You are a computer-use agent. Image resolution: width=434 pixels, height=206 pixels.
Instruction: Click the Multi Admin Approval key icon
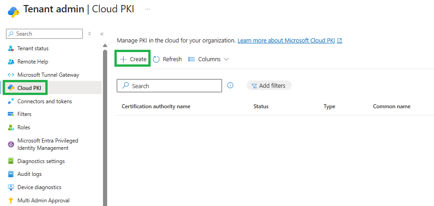click(11, 201)
